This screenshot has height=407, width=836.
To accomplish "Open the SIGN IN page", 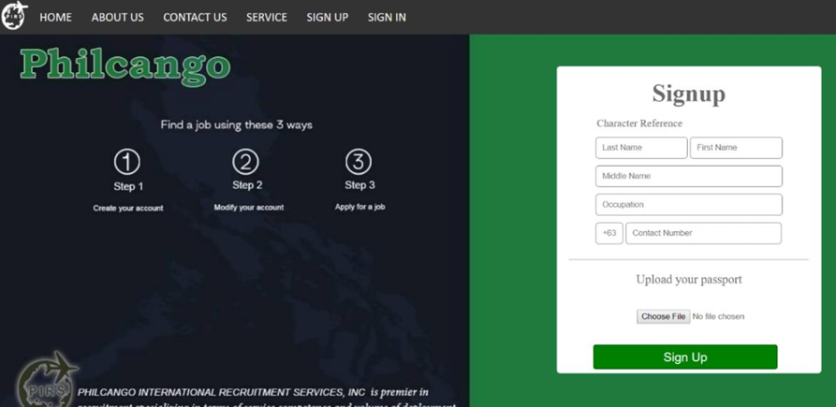I will point(387,17).
